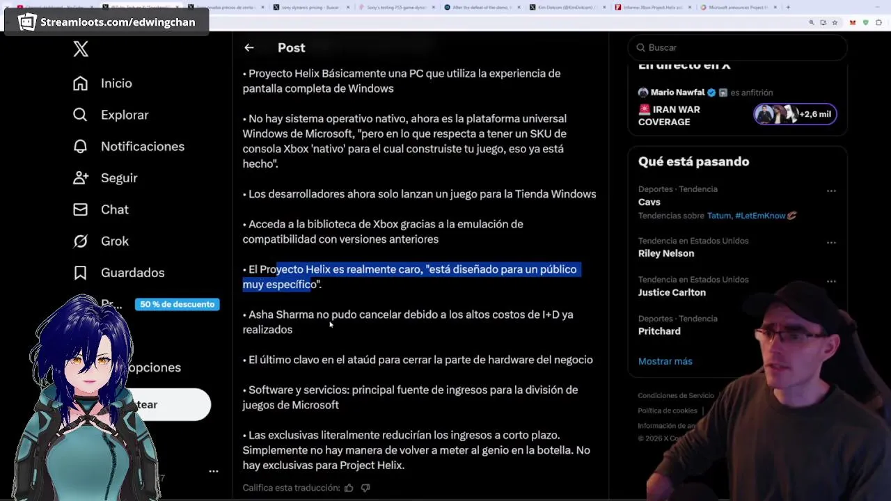The width and height of the screenshot is (891, 501).
Task: Open Política de cookies footer link
Action: point(668,411)
